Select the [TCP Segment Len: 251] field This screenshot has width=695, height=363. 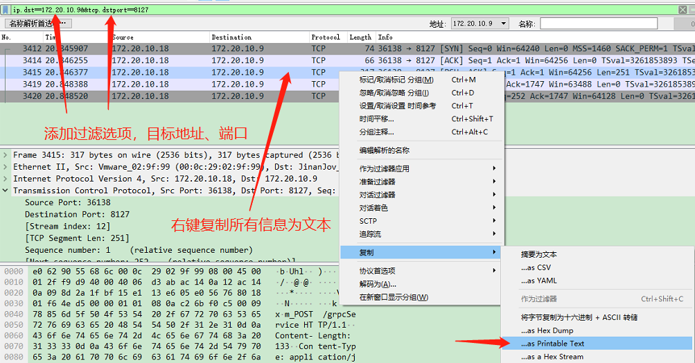coord(77,238)
